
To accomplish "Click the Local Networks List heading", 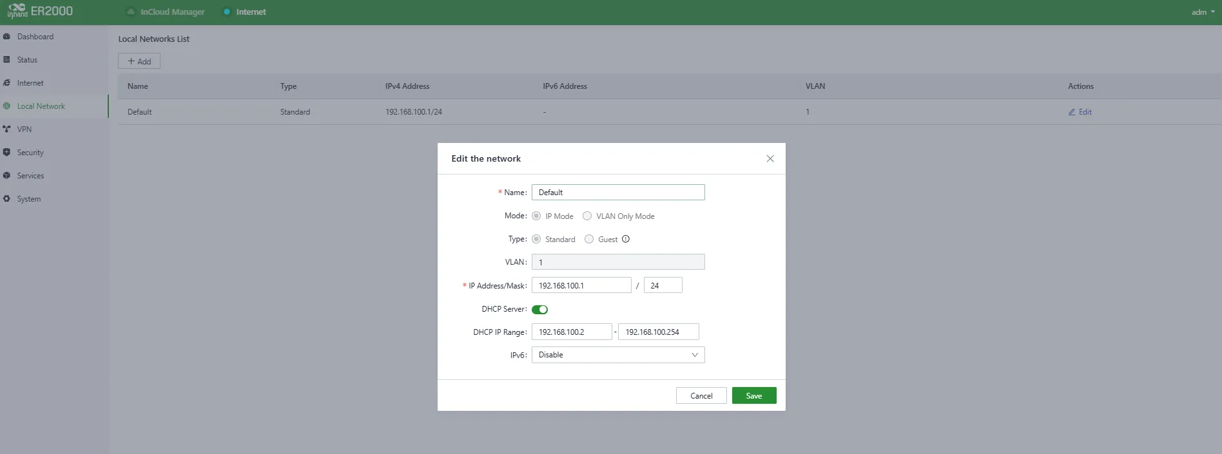I will (x=154, y=39).
